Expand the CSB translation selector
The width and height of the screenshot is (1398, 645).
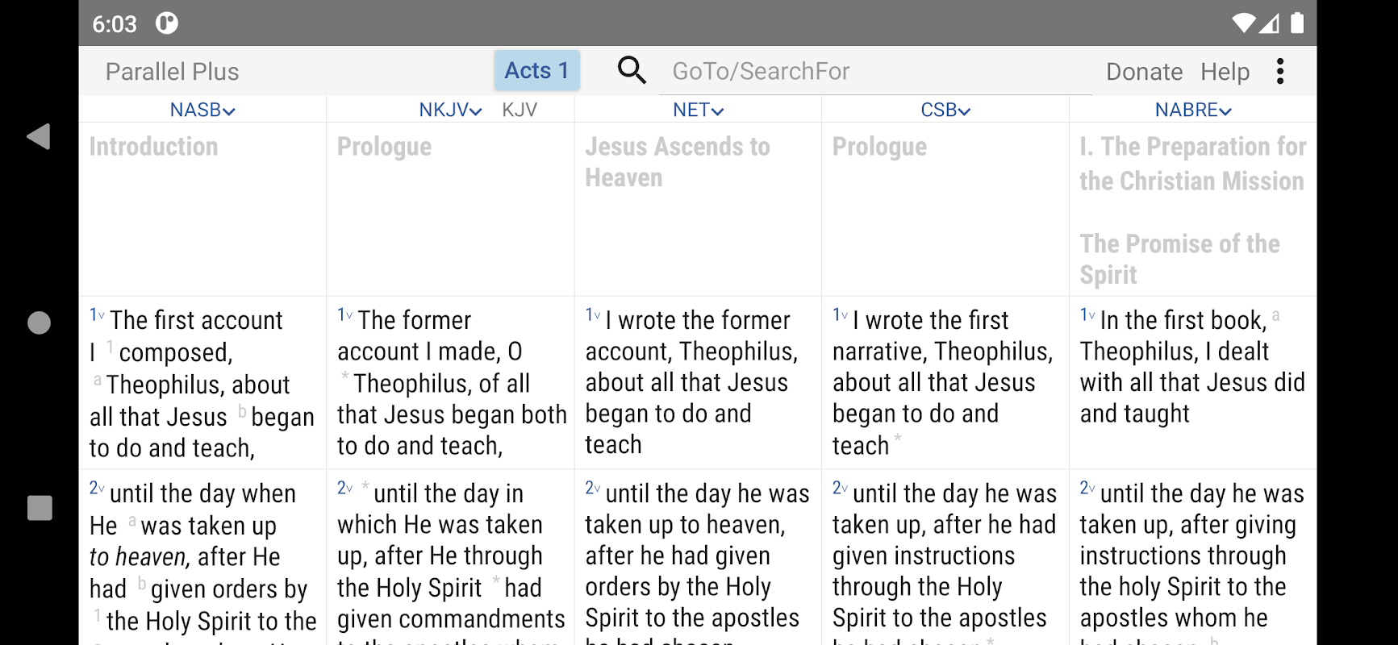945,110
